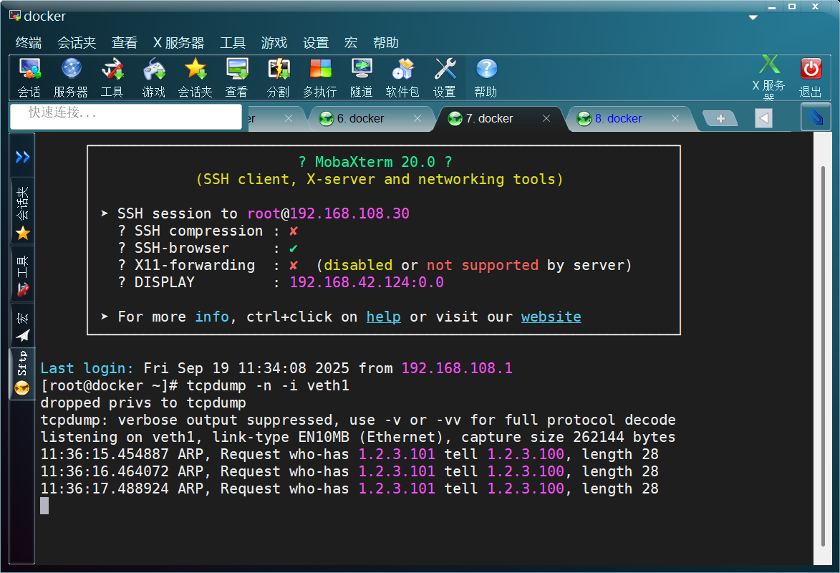
Task: Click the SSH-browser status line
Action: tap(208, 248)
